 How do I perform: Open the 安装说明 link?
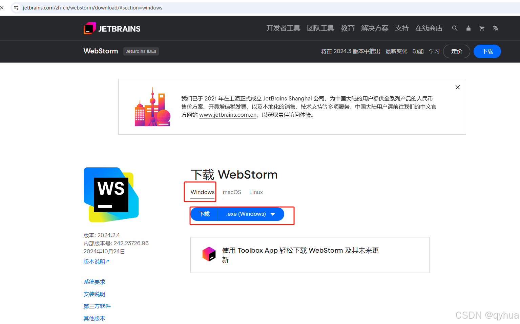94,294
